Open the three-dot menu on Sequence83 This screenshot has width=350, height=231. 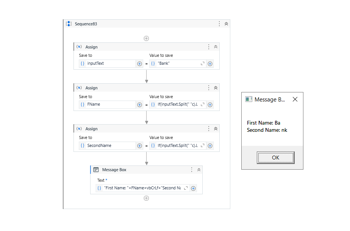(x=219, y=23)
